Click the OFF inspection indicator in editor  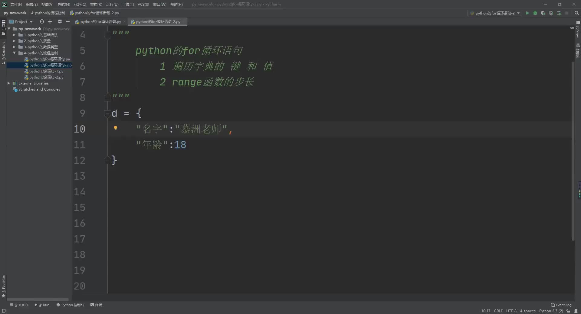click(x=572, y=28)
